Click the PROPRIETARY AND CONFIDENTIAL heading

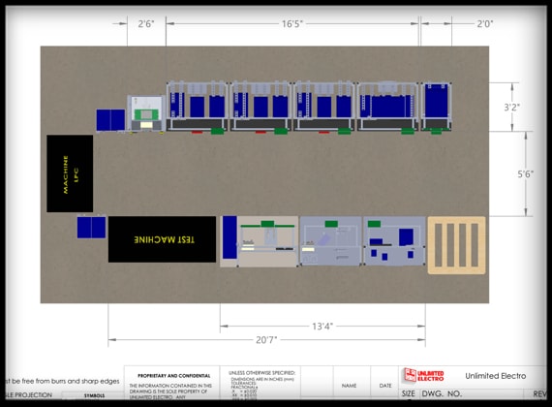(174, 376)
